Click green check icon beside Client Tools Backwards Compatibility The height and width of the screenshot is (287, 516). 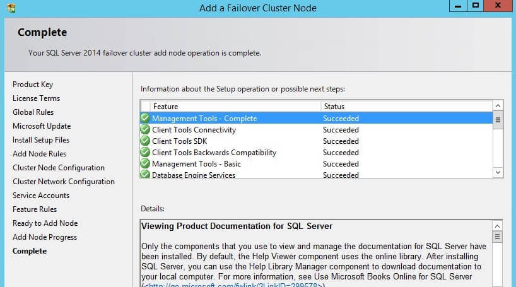coord(145,152)
